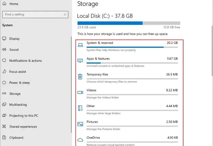Image resolution: width=213 pixels, height=146 pixels.
Task: Click the Apps & features keyboard icon
Action: [80, 61]
